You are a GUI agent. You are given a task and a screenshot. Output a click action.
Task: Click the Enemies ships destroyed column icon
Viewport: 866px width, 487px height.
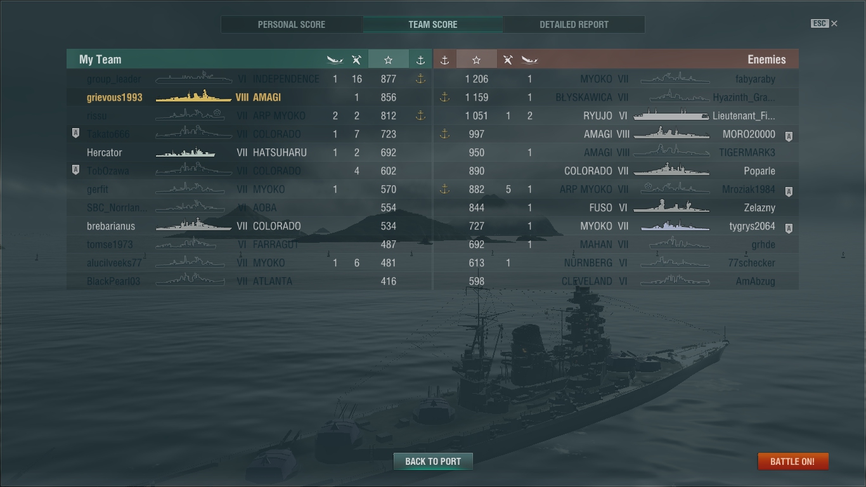(529, 60)
